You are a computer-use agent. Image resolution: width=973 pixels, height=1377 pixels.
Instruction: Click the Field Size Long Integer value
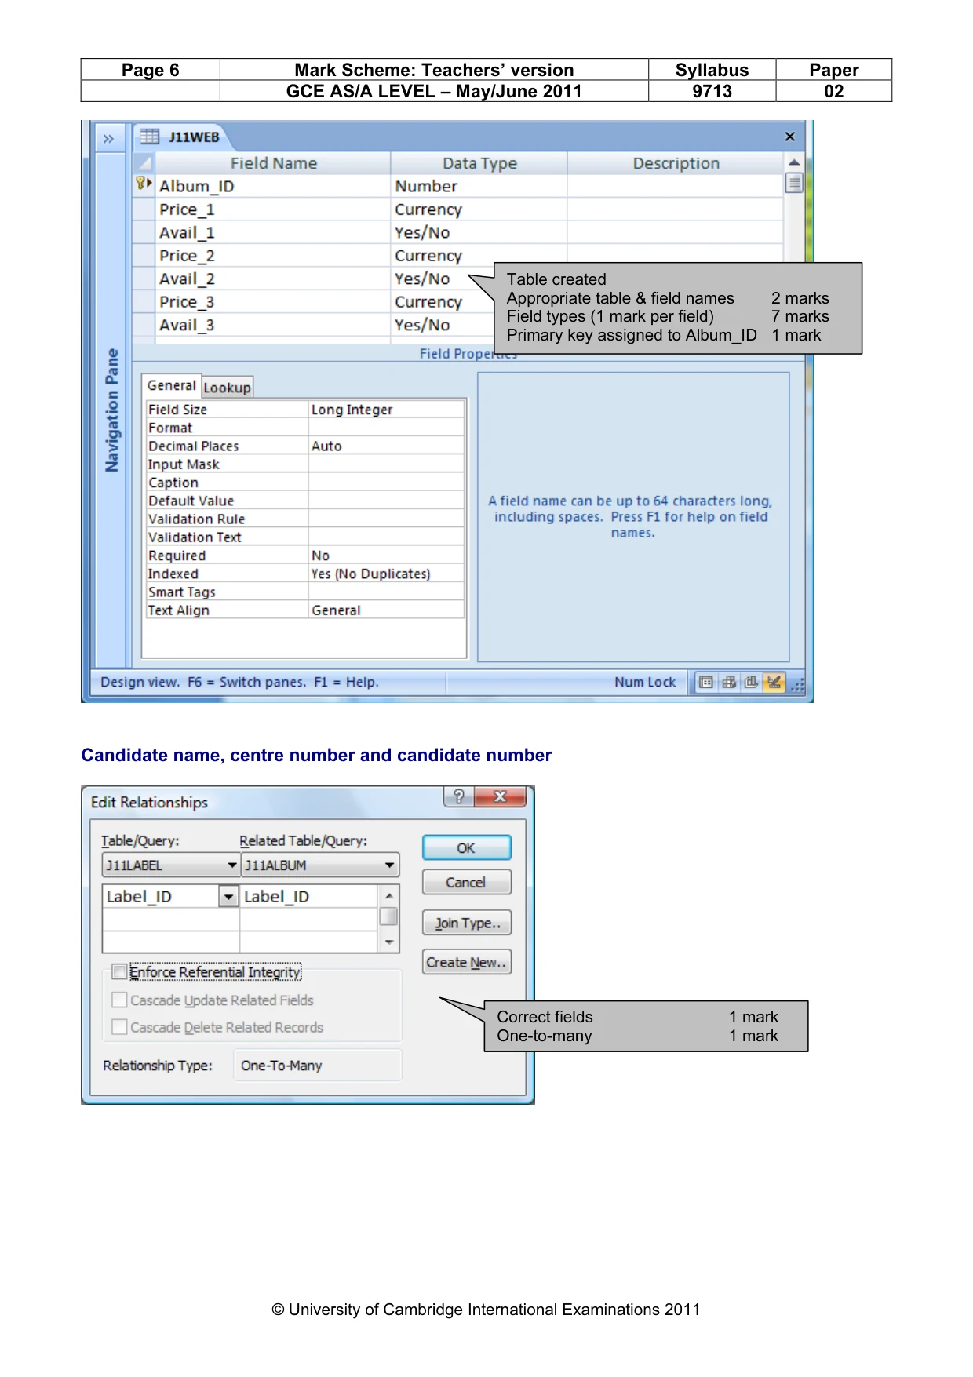click(x=386, y=410)
